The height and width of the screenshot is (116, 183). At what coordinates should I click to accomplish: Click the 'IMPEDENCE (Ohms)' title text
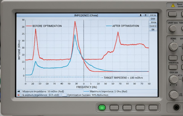tap(86, 15)
